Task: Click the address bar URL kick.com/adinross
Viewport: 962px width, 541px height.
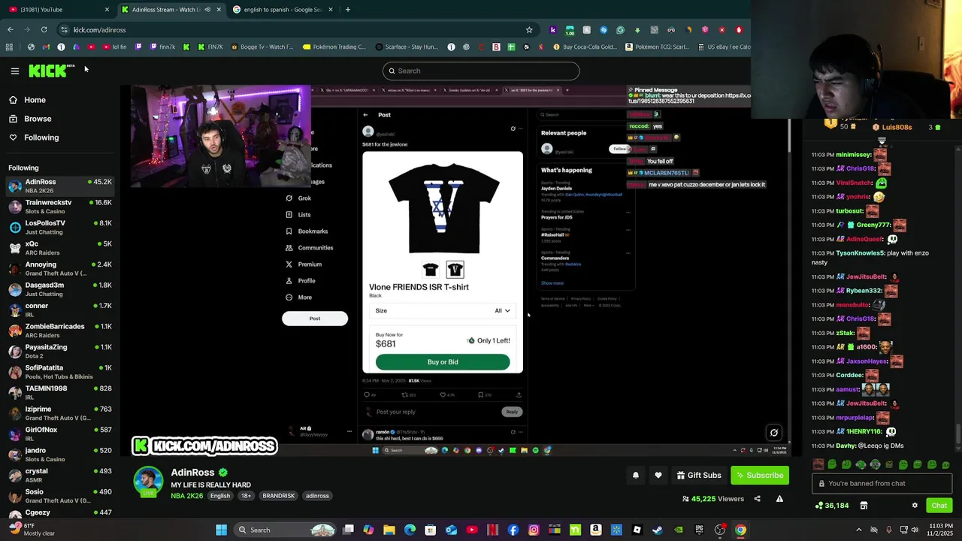Action: [99, 30]
